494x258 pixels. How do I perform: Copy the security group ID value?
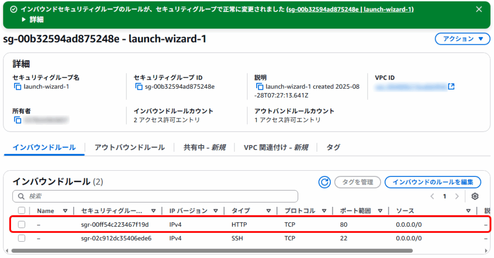[139, 87]
